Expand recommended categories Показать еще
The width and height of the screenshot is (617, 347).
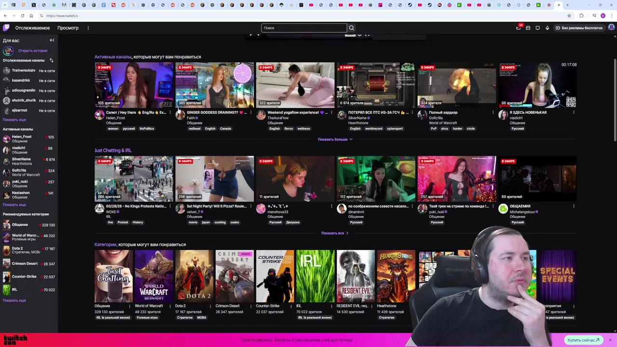[x=14, y=300]
